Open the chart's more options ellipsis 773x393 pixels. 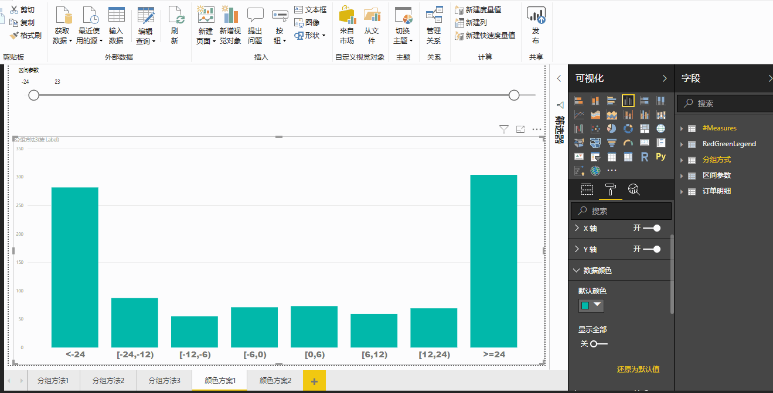click(x=537, y=129)
